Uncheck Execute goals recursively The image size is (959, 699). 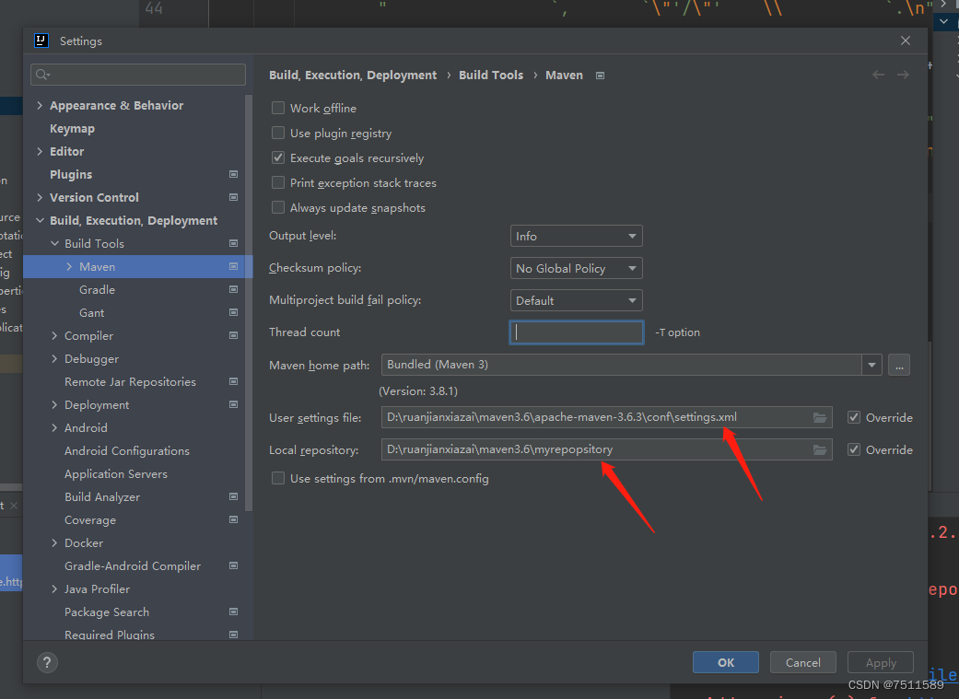pos(278,157)
